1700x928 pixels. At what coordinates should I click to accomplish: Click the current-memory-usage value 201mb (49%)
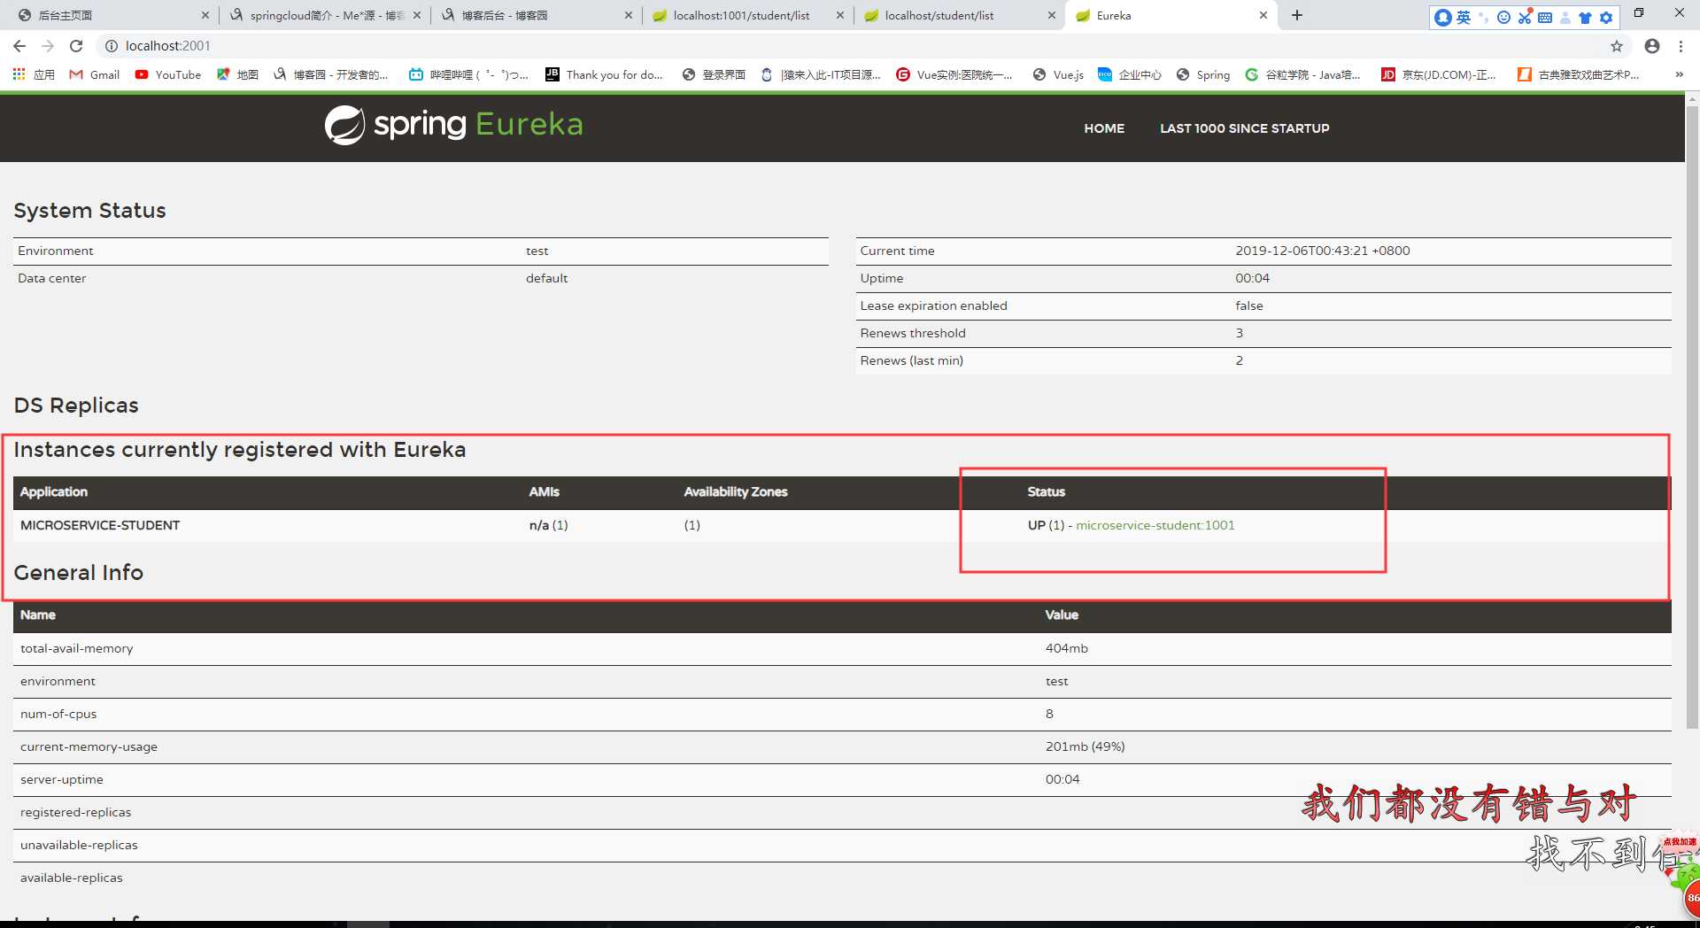click(1085, 746)
